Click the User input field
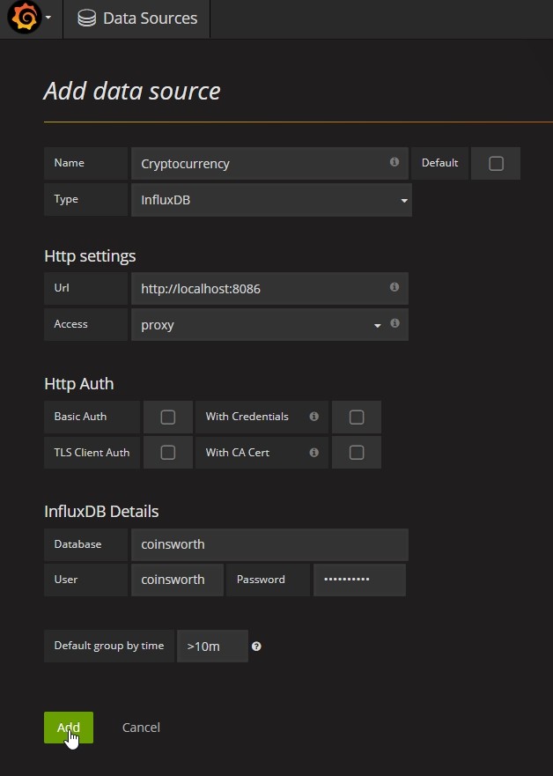This screenshot has width=553, height=776. click(177, 580)
